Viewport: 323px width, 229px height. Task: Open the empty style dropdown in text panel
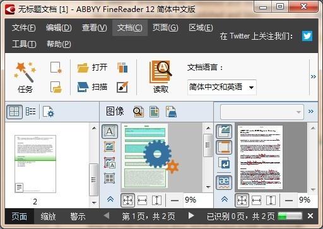(262, 112)
